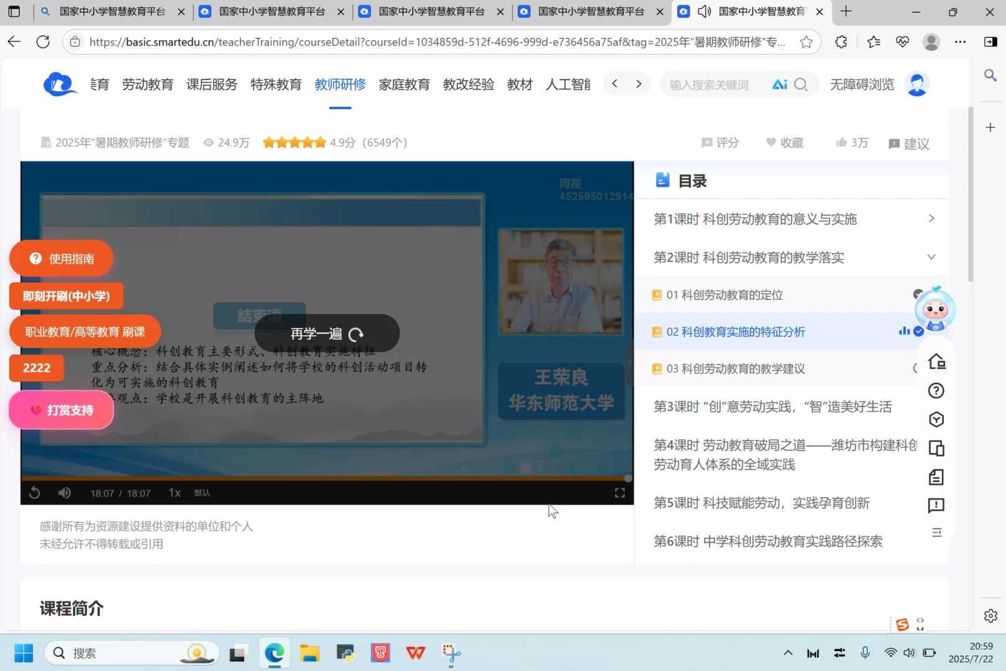Open the AI search icon in the search bar
This screenshot has height=671, width=1006.
pos(780,83)
